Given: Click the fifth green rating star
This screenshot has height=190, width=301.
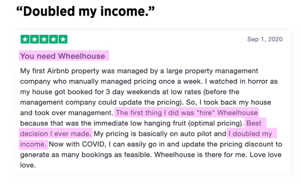Looking at the screenshot, I should pos(63,39).
